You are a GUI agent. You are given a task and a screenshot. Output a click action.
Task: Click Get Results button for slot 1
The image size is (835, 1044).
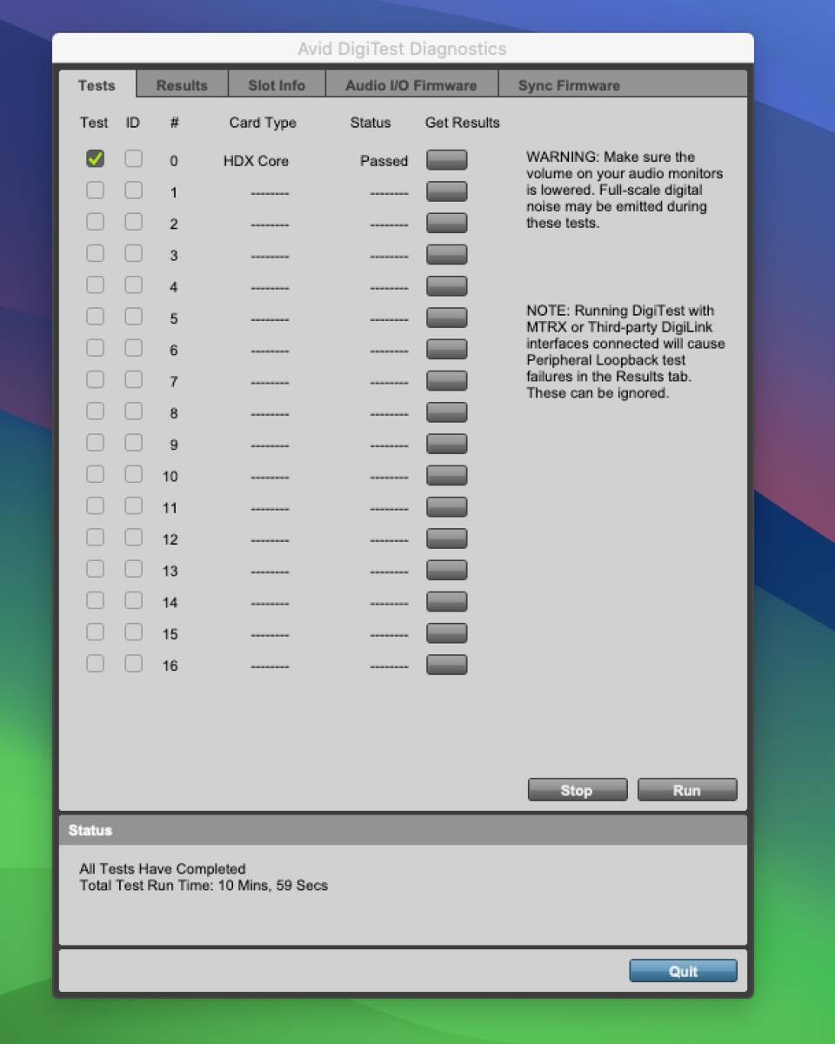(x=446, y=191)
